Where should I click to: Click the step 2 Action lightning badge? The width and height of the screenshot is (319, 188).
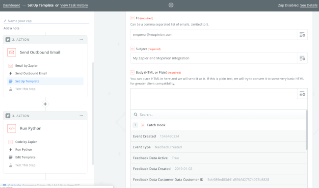click(8, 39)
